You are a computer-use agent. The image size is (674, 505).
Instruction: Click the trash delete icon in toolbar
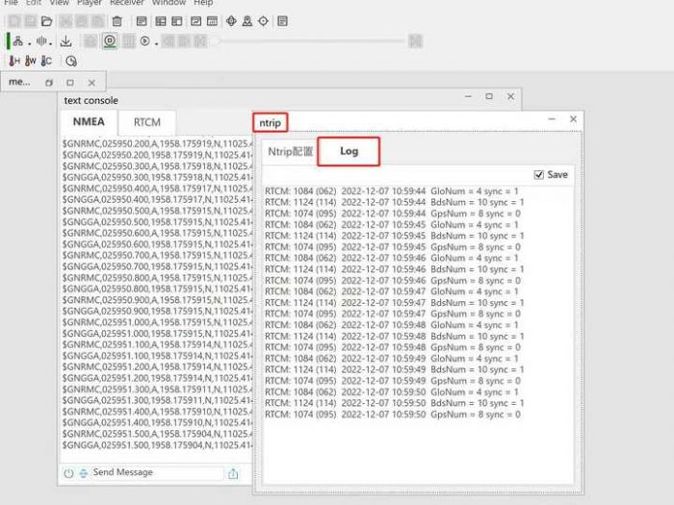(117, 20)
